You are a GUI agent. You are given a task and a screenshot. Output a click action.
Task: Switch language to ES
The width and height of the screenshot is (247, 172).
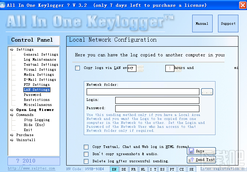pyautogui.click(x=163, y=169)
